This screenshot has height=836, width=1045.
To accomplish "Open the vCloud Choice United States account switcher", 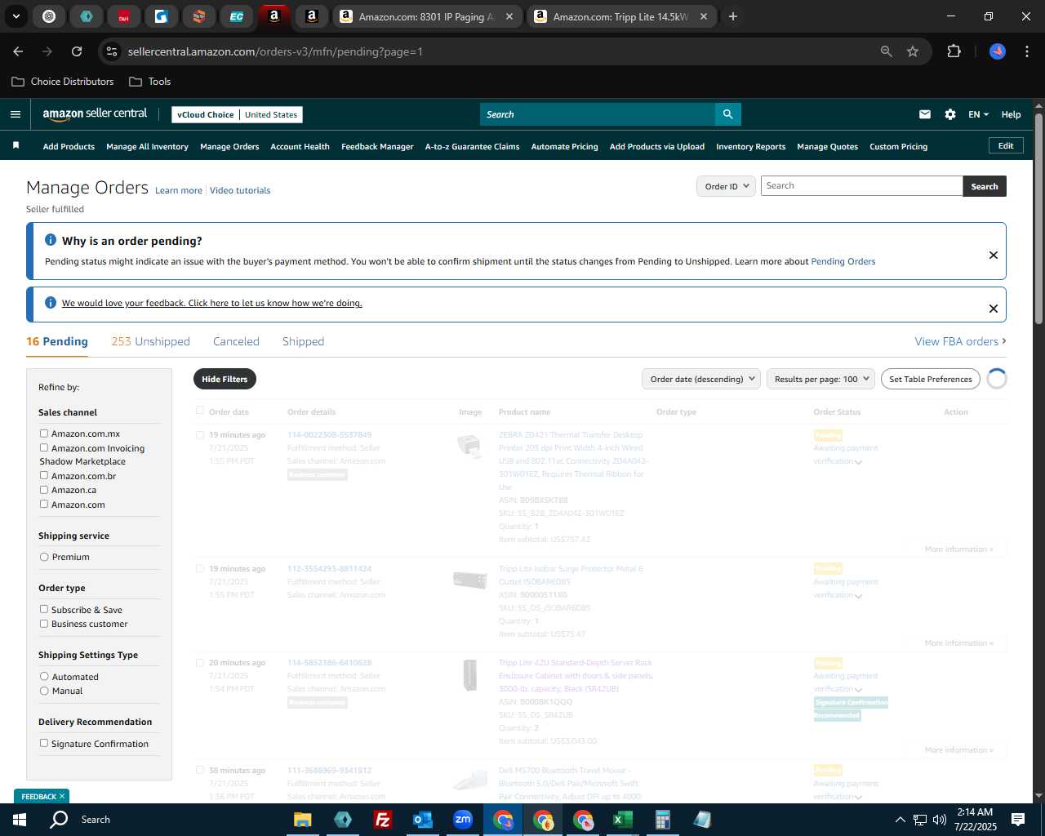I will pos(238,114).
